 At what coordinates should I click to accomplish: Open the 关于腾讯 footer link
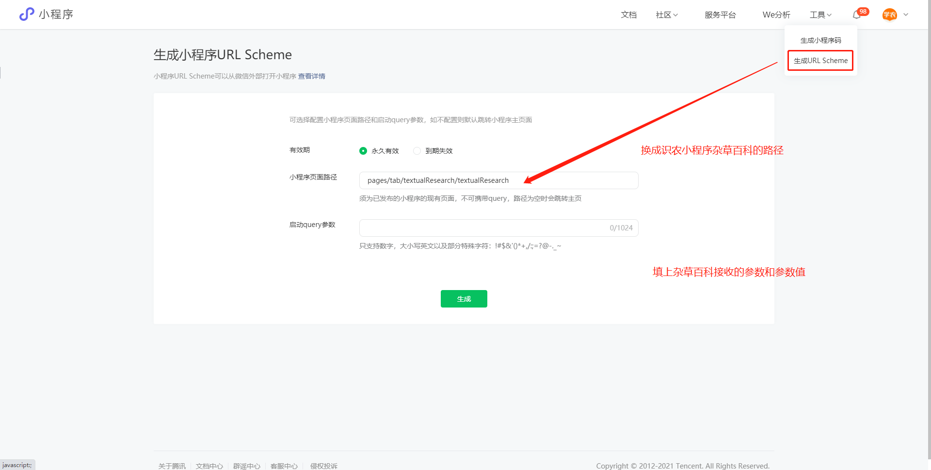pos(172,466)
